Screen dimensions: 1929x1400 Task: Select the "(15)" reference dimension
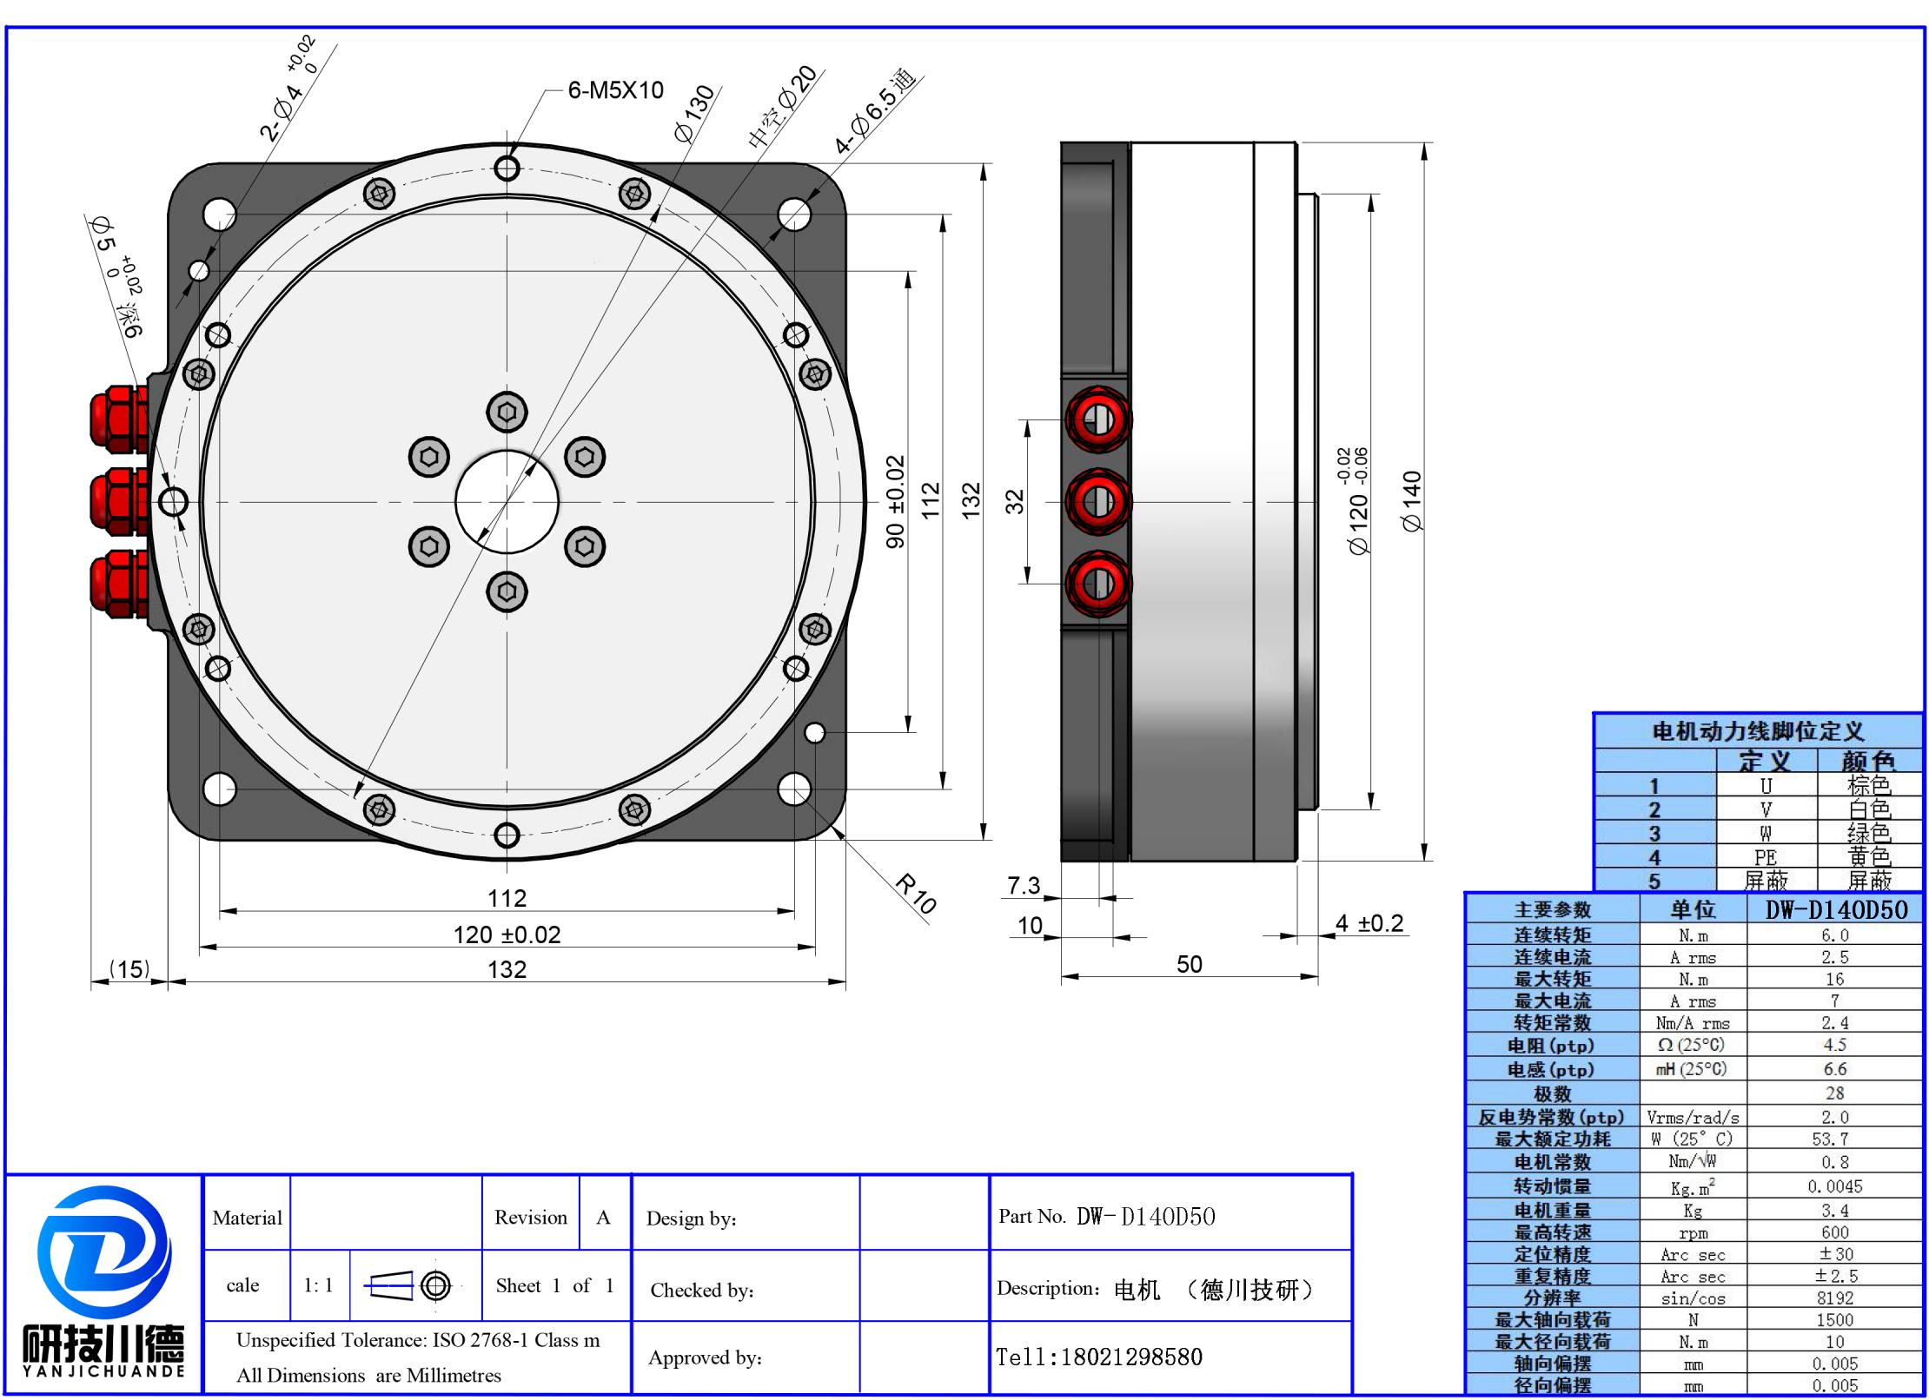coord(129,969)
